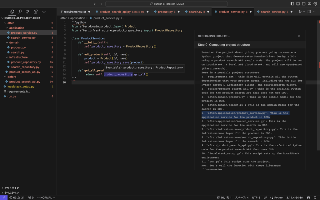Toggle primary sidebar layout icon

coord(292,4)
